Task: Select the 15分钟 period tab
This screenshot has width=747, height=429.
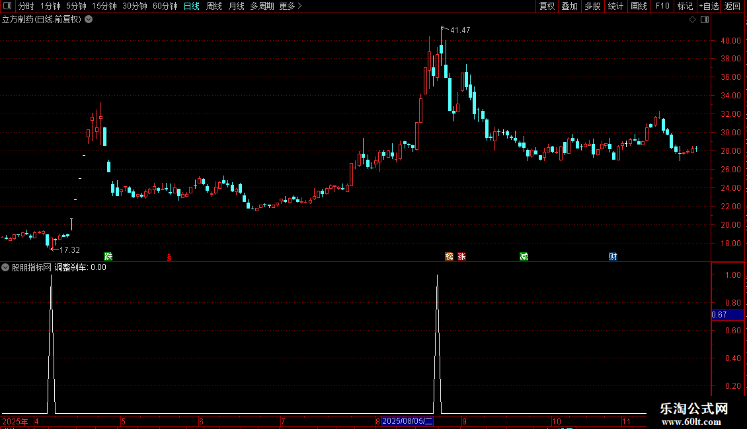Action: (104, 6)
